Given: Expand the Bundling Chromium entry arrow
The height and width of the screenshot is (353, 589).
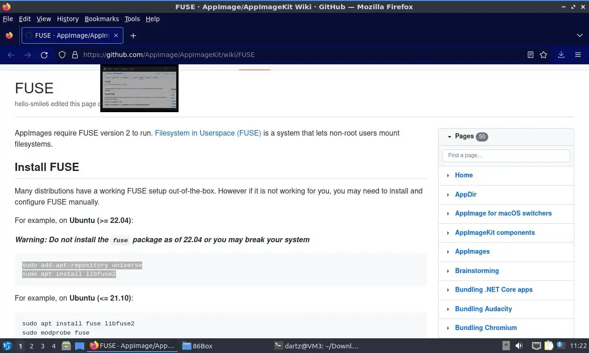Looking at the screenshot, I should 448,328.
